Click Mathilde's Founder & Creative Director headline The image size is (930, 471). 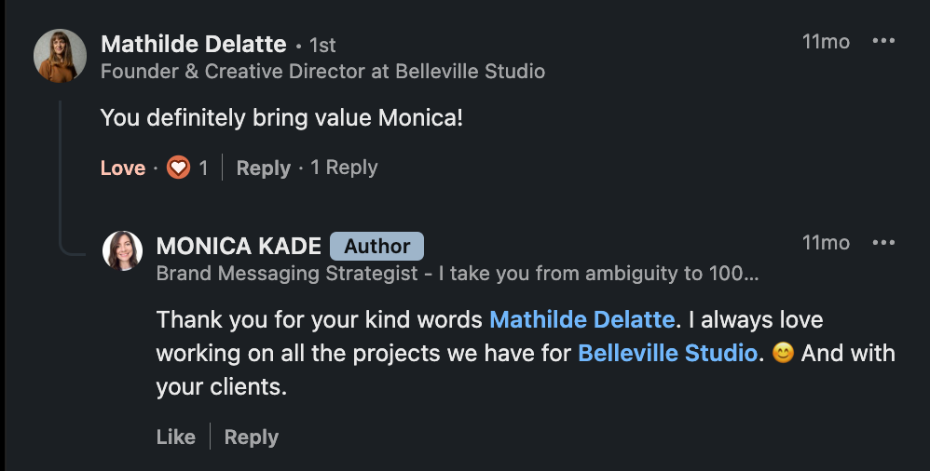(x=322, y=71)
